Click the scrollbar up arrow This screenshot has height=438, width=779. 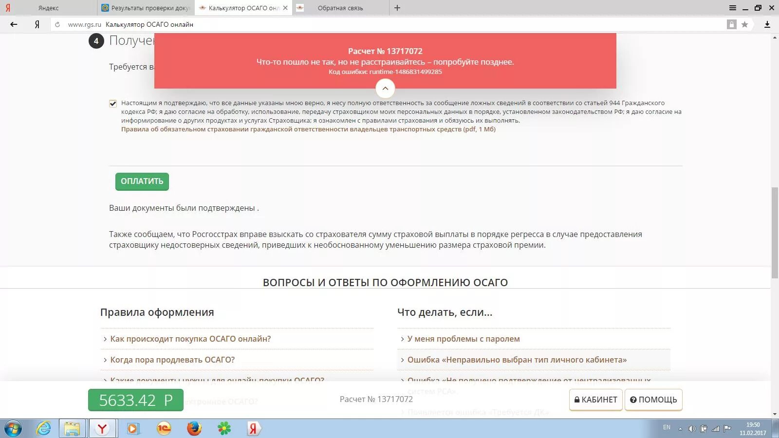pos(775,37)
